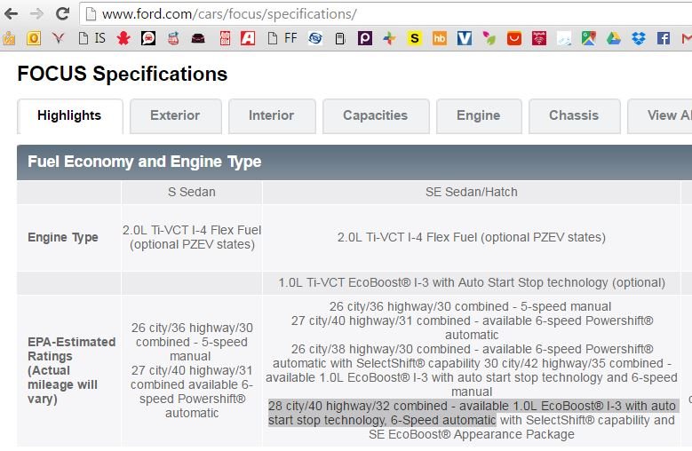Open the orange smile-bag bookmark

[514, 38]
